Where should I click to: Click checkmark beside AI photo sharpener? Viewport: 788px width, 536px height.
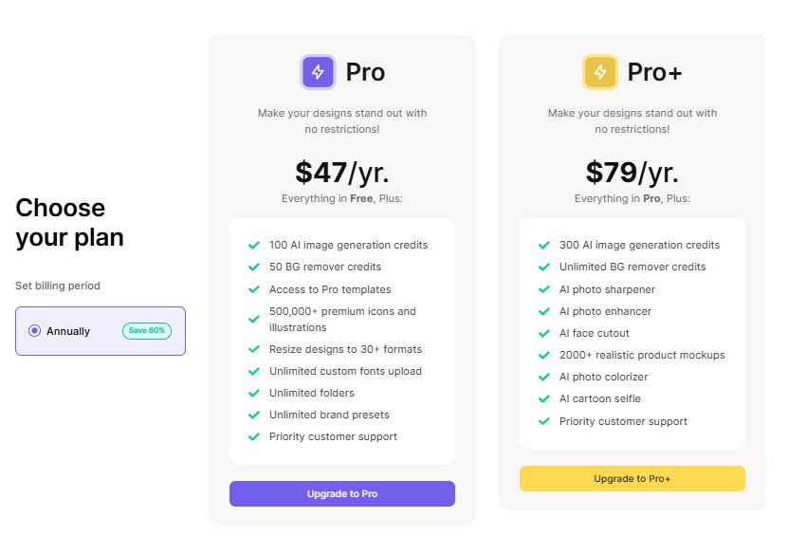(544, 289)
